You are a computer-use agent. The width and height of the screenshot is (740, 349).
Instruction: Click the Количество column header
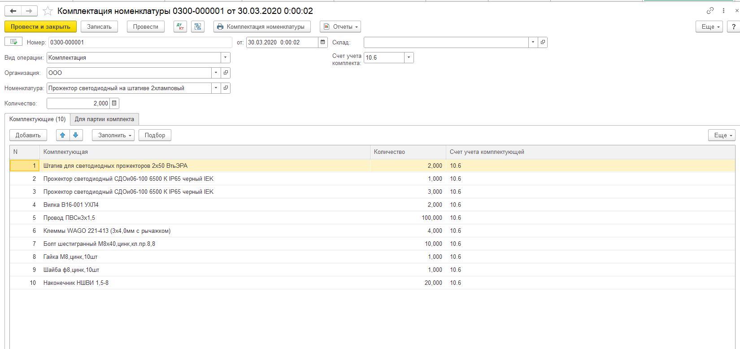coord(408,152)
